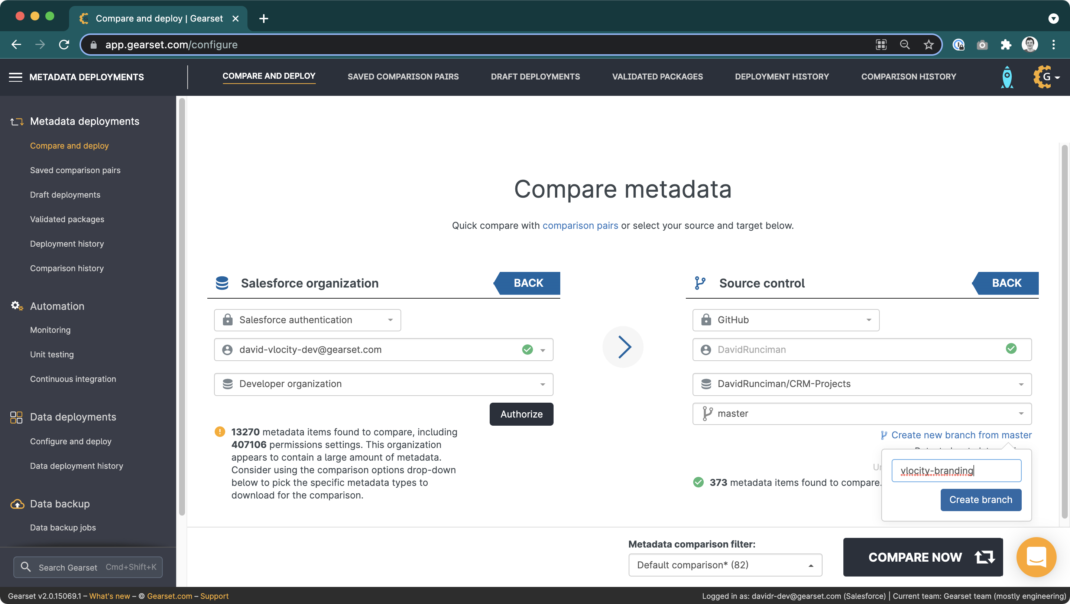Click the Data backup cloud icon
1070x604 pixels.
[x=17, y=504]
